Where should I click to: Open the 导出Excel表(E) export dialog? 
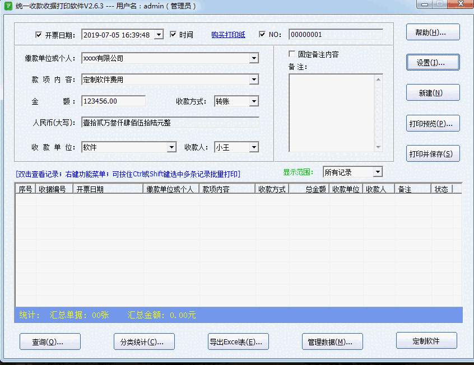pos(238,341)
